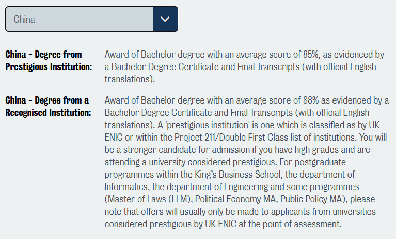Click the dropdown chevron arrow icon
Image resolution: width=396 pixels, height=239 pixels.
click(165, 19)
